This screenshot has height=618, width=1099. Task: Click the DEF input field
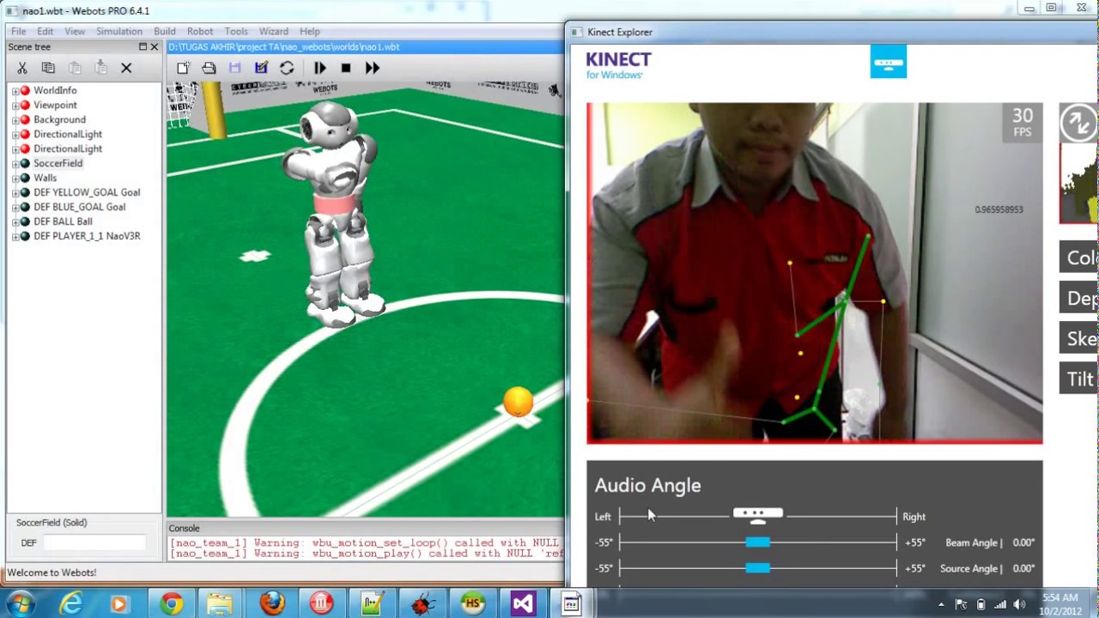click(94, 542)
